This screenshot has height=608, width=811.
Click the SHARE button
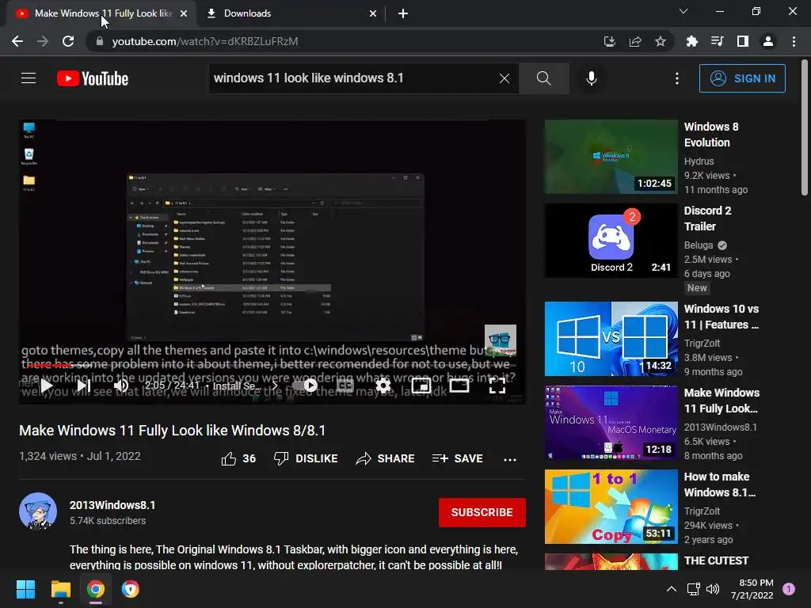[386, 458]
